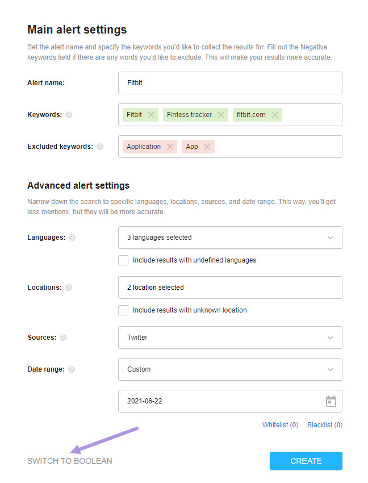Viewport: 368px width, 483px height.
Task: Show help for Keywords field
Action: 69,115
